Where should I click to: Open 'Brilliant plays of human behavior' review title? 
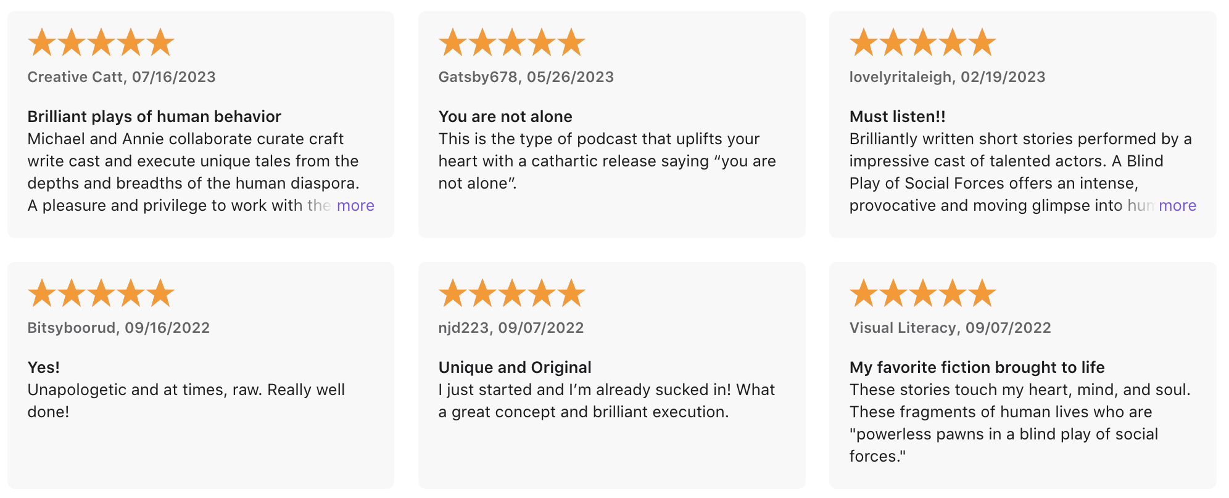click(154, 116)
